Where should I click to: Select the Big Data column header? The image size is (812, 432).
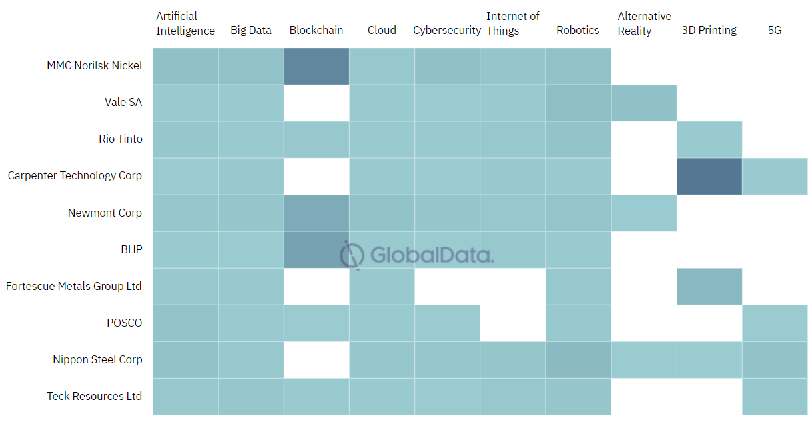coord(251,30)
